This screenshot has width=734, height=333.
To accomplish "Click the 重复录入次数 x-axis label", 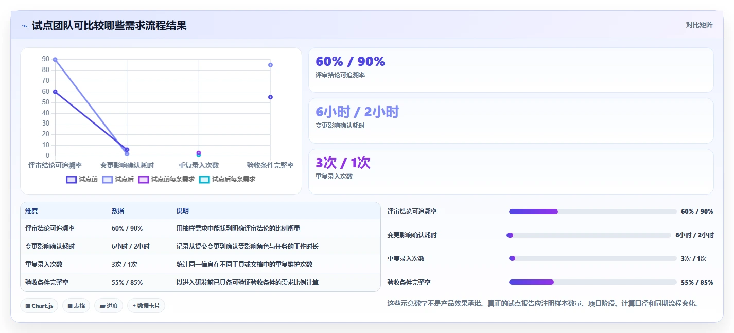I will [x=199, y=165].
